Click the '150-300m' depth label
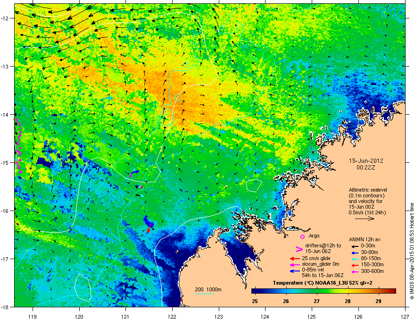This screenshot has width=415, height=321. (x=372, y=264)
